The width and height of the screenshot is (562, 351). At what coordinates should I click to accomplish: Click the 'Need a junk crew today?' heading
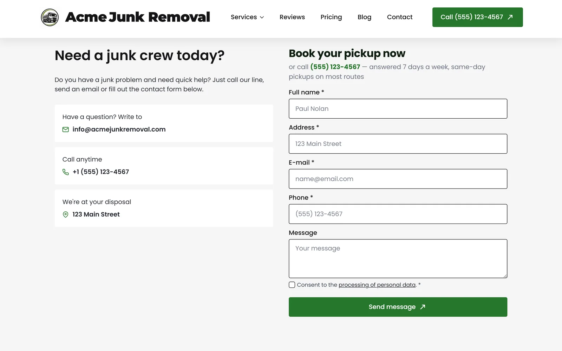click(139, 55)
